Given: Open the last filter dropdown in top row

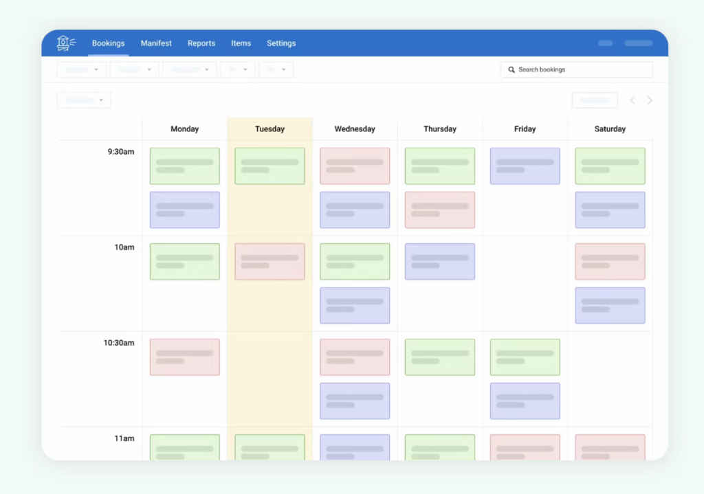Looking at the screenshot, I should (x=276, y=69).
